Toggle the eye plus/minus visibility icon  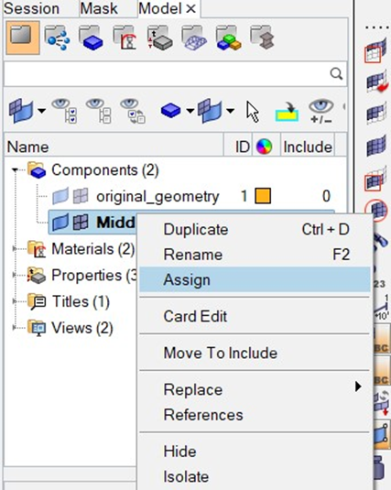pos(321,111)
